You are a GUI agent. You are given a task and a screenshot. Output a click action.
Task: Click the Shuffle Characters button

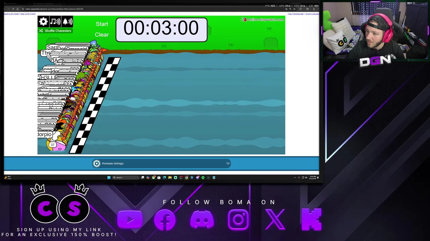point(55,31)
